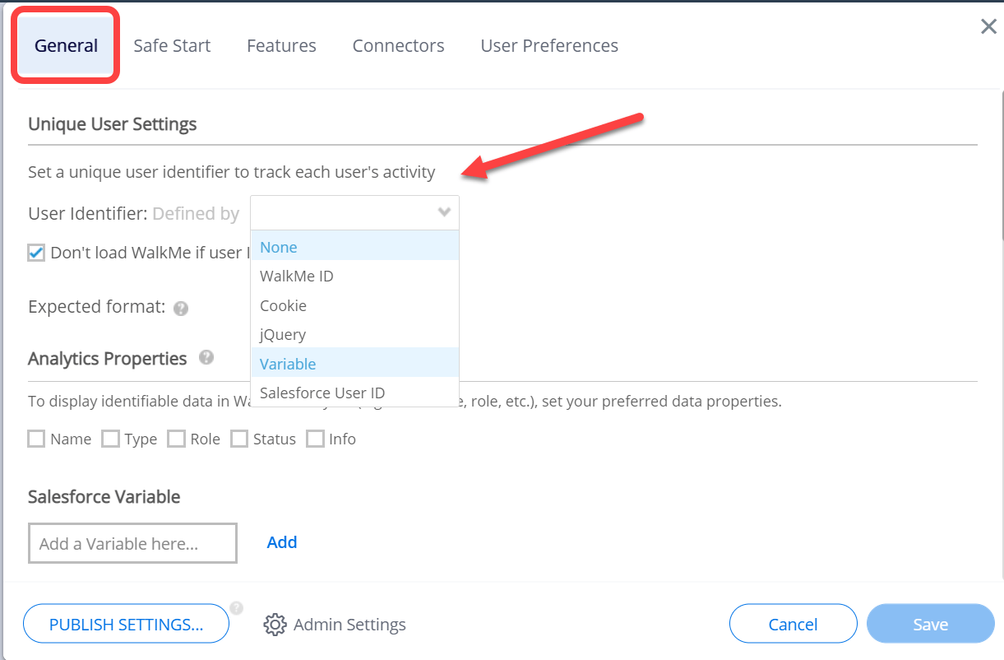
Task: Open the Expected format help icon
Action: pos(180,308)
